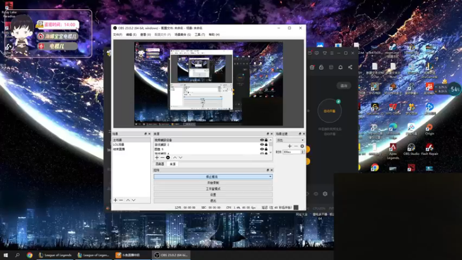Undock the Controls panel with its float icon
This screenshot has height=260, width=462.
pos(267,170)
